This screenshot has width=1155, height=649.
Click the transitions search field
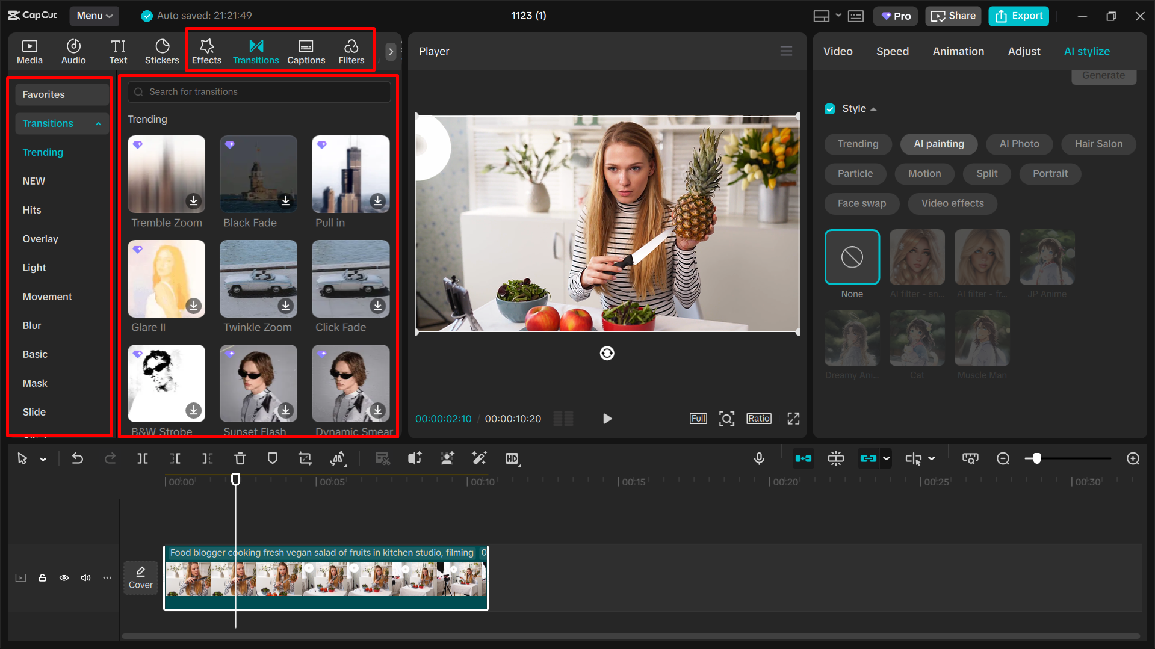pos(259,91)
